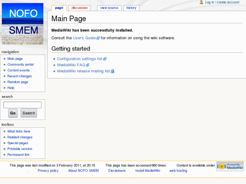
Task: Click the lock icon after MediaWiki release mailing list
Action: pos(112,71)
